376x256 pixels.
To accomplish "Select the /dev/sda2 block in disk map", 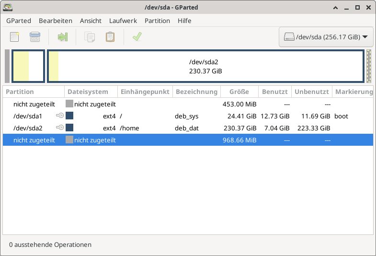I will click(206, 66).
